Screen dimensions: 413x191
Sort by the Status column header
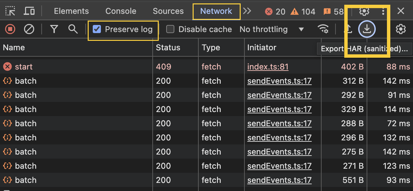tap(168, 48)
